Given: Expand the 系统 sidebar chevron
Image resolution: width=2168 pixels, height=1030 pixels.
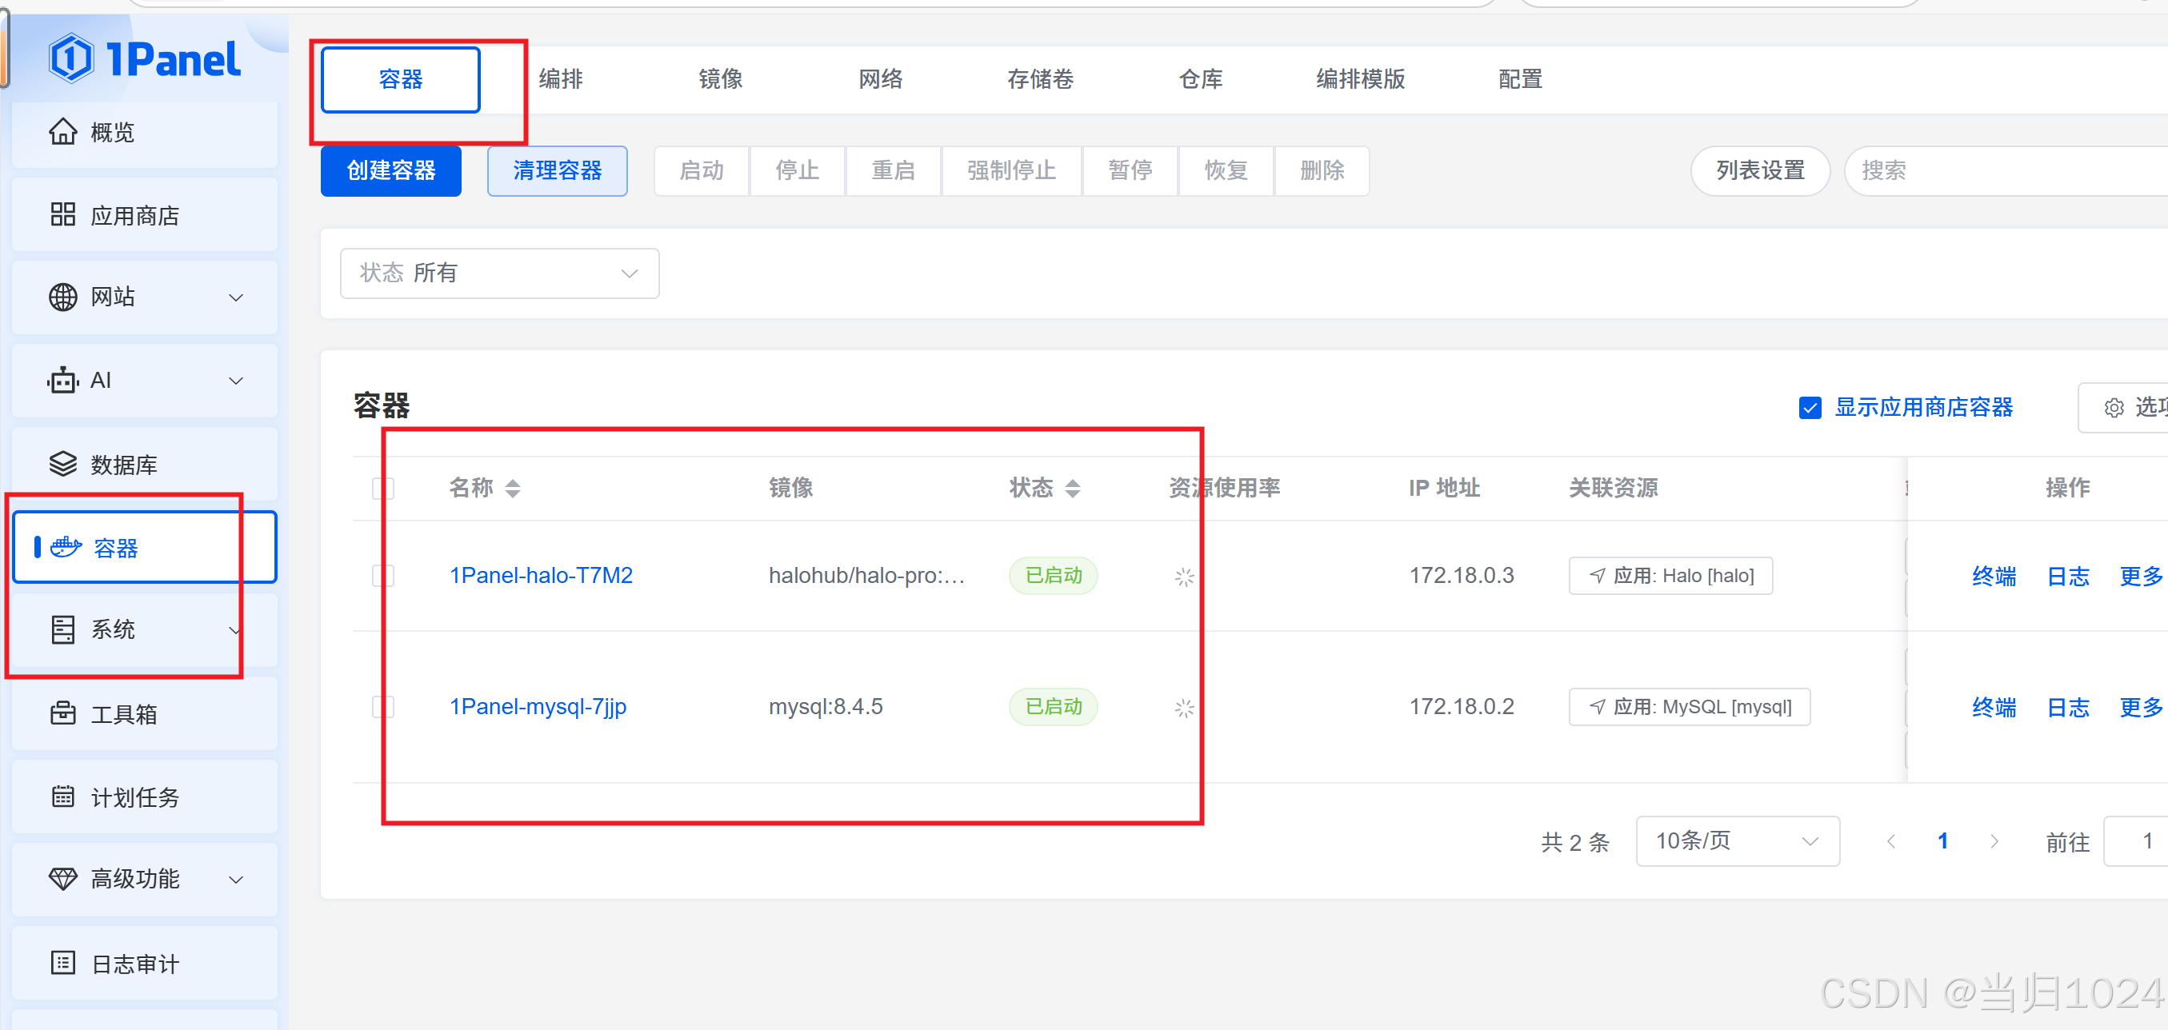Looking at the screenshot, I should (x=237, y=629).
